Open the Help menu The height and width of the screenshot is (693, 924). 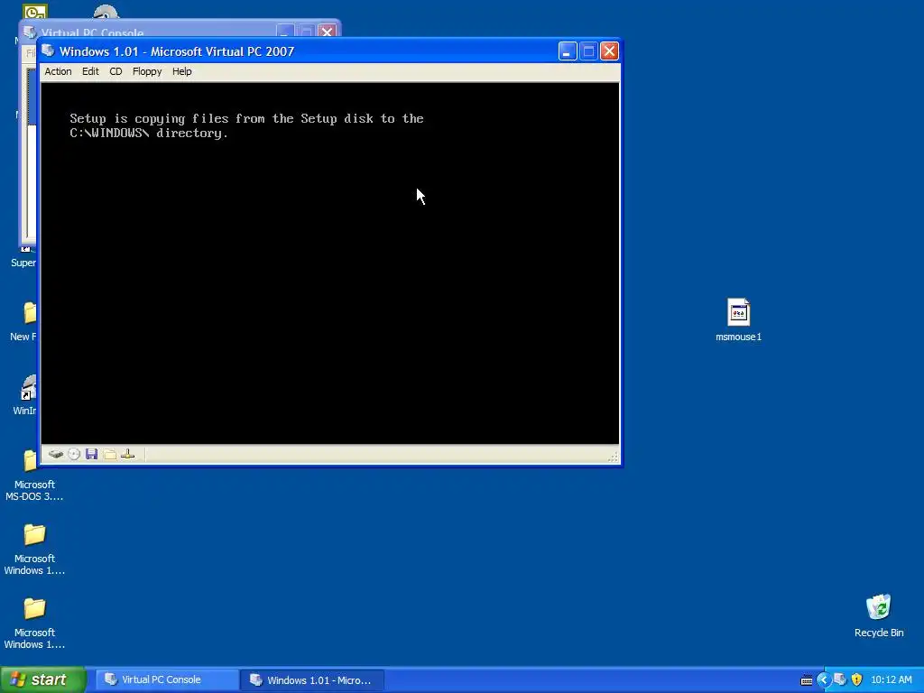click(x=181, y=71)
